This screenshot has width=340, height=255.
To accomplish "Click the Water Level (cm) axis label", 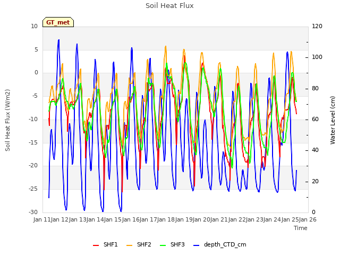I will 333,121.
